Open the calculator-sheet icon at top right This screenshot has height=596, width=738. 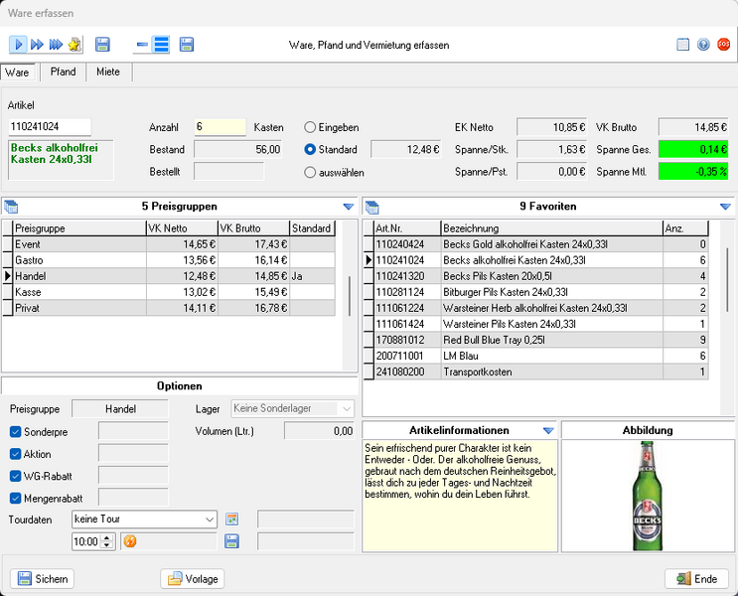[683, 45]
